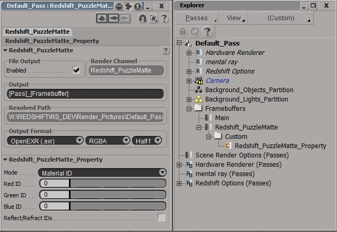This screenshot has width=337, height=232.
Task: Open help question mark in property toolbar
Action: [x=164, y=19]
